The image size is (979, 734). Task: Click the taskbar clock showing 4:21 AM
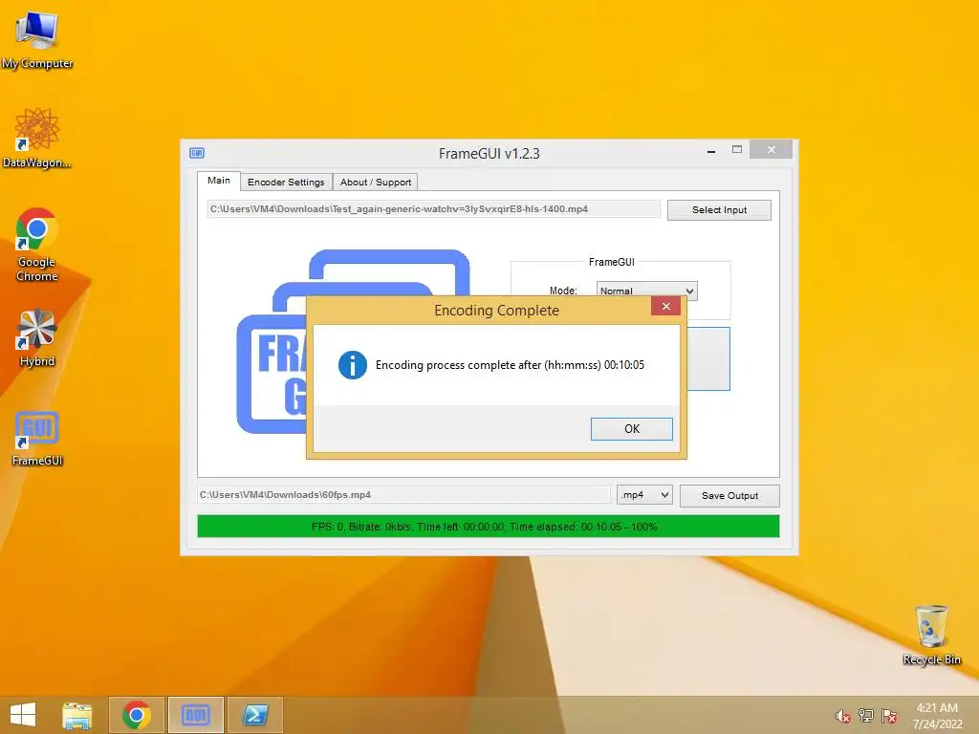(937, 716)
